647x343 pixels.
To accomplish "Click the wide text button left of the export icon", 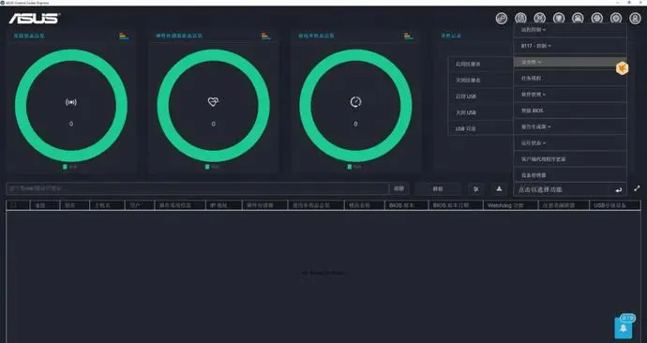I will coord(438,188).
